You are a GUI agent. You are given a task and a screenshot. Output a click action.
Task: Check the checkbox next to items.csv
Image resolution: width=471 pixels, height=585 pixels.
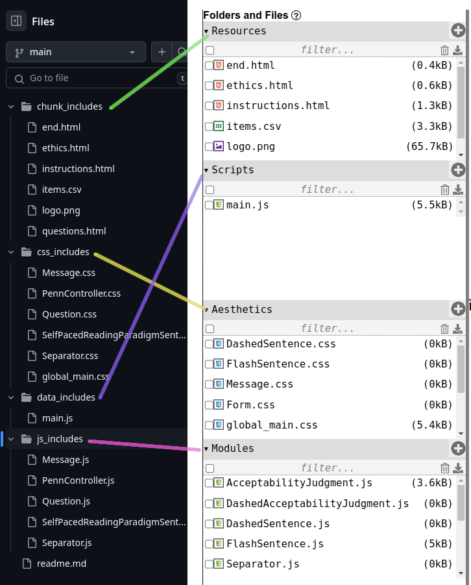(x=209, y=126)
